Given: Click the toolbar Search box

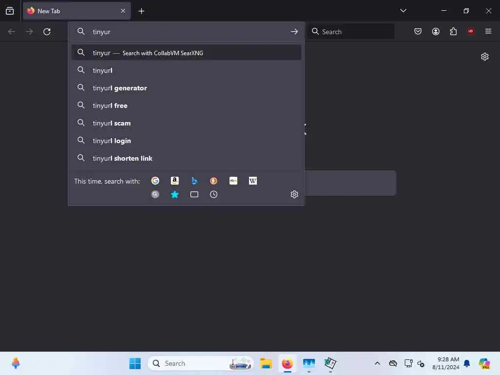Looking at the screenshot, I should [x=351, y=32].
